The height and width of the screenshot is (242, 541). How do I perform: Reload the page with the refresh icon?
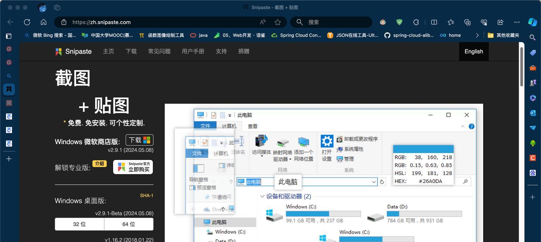(x=27, y=22)
